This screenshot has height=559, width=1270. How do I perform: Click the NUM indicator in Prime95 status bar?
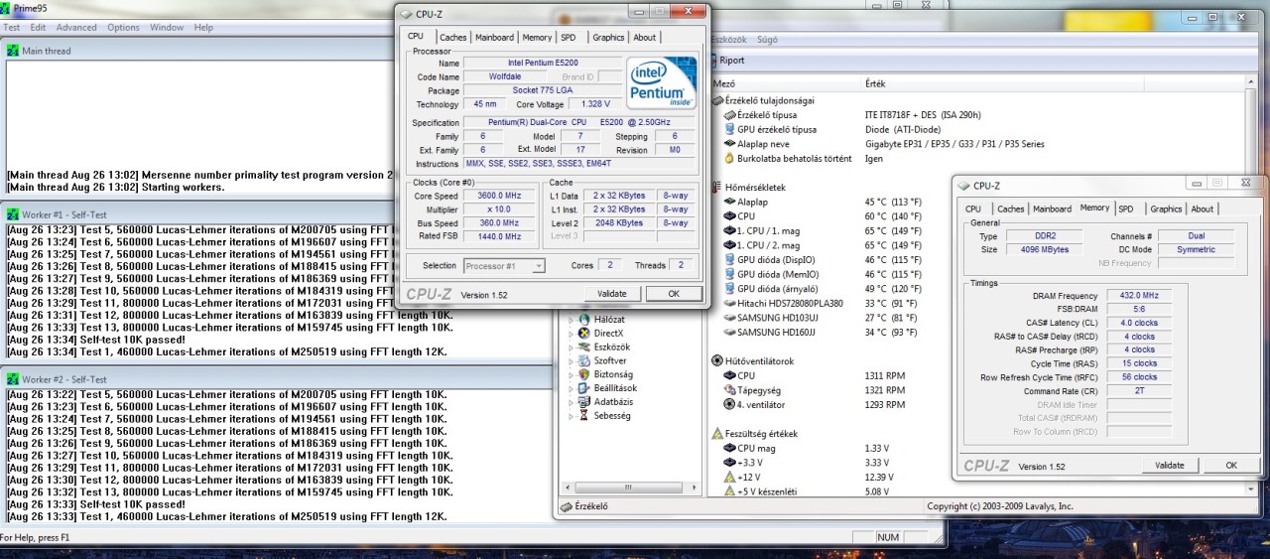point(888,537)
